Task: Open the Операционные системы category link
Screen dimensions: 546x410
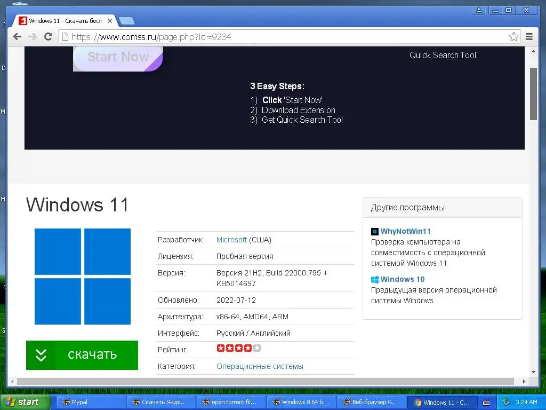Action: pos(260,366)
